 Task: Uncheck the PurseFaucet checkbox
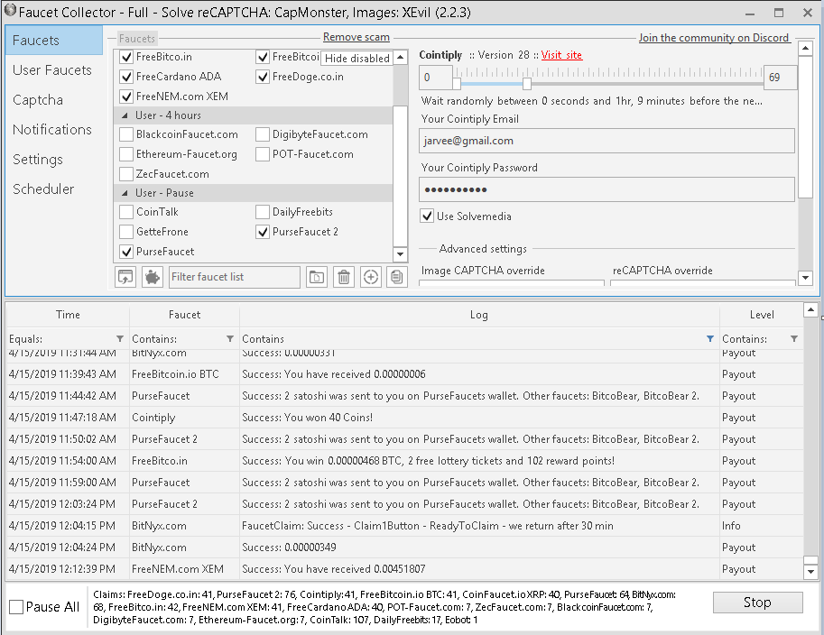tap(126, 253)
